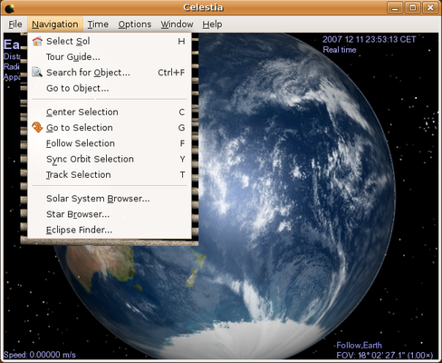Close the Celestia window
The height and width of the screenshot is (363, 442).
point(430,8)
